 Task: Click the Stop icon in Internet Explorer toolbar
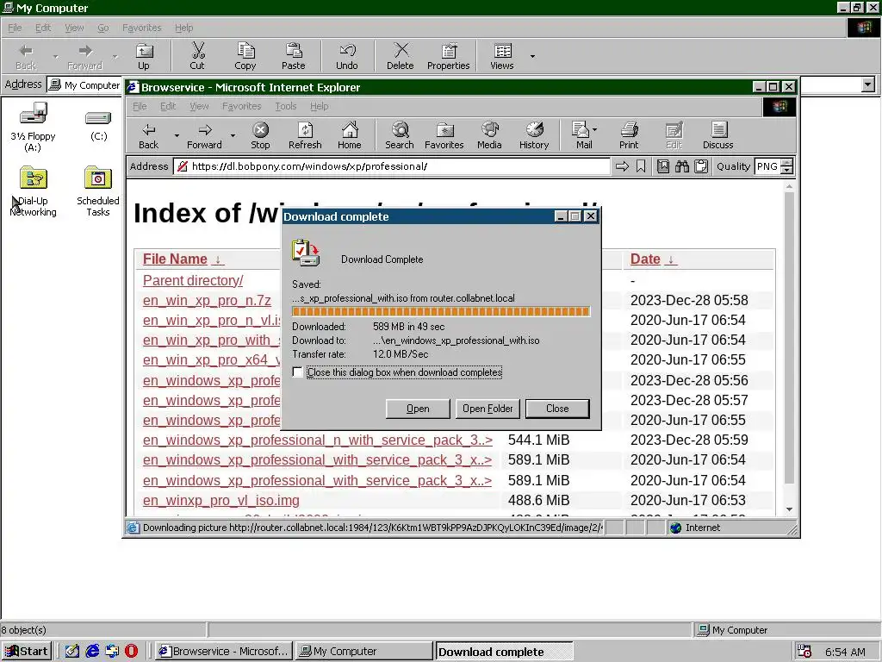(260, 135)
